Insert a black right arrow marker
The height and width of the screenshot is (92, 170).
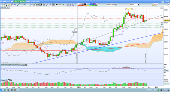pyautogui.click(x=56, y=5)
